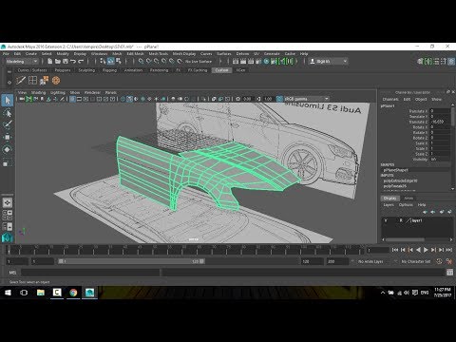Pick the Rotate tool in toolbox
456x342 pixels.
pos(8,149)
